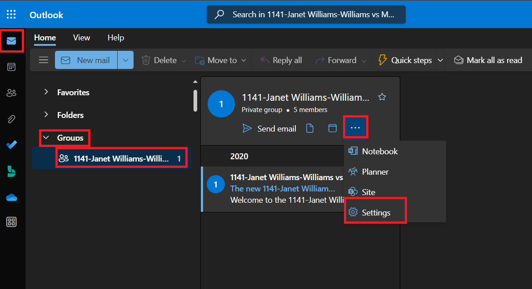This screenshot has height=289, width=532.
Task: Open Bookings app icon in sidebar
Action: point(11,171)
